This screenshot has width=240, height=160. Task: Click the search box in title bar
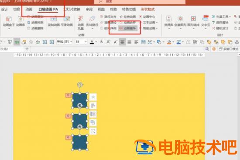[140, 2]
